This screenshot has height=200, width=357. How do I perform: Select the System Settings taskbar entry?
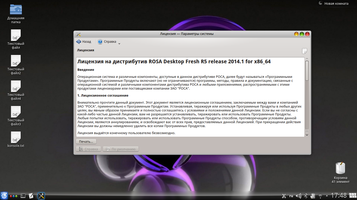tap(41, 196)
